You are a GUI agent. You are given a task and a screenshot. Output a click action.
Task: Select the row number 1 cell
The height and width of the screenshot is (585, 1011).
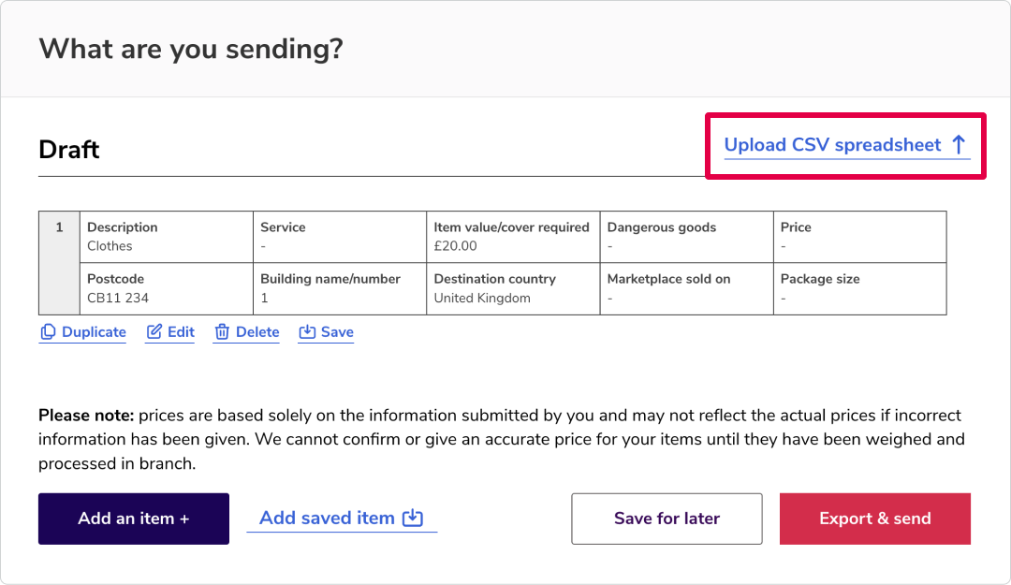tap(59, 262)
